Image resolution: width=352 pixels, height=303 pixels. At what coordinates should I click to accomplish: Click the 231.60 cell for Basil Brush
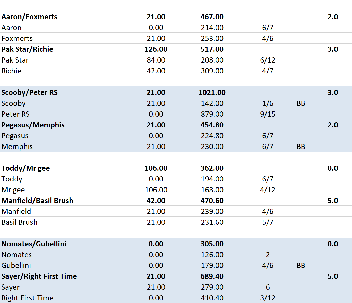212,222
